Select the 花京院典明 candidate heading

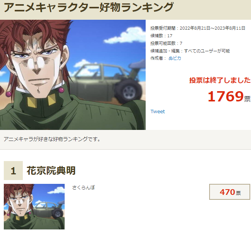[51, 171]
